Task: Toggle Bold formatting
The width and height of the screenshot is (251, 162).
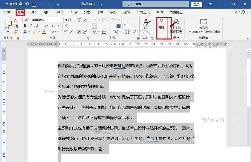Action: (25, 26)
